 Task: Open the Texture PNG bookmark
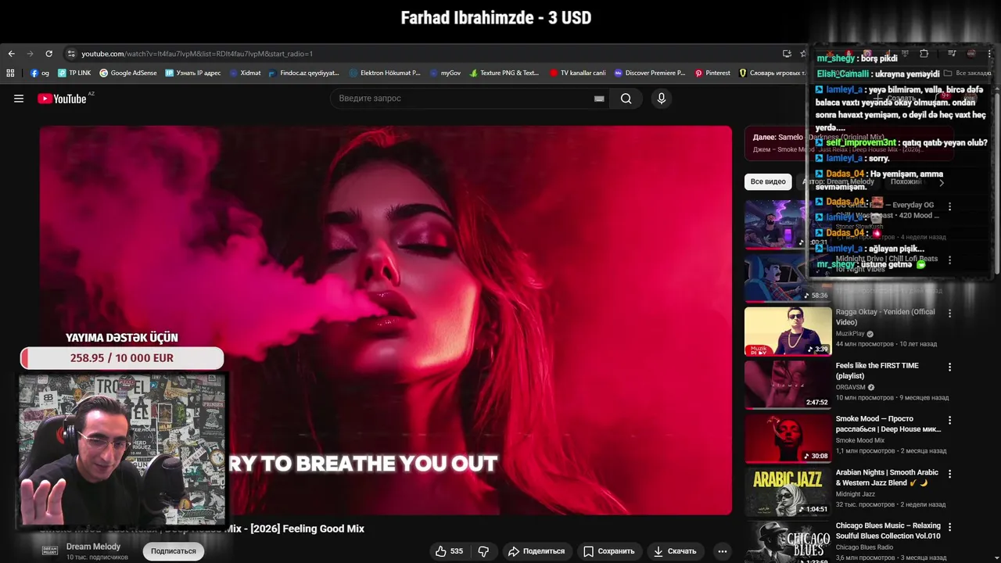(x=504, y=73)
